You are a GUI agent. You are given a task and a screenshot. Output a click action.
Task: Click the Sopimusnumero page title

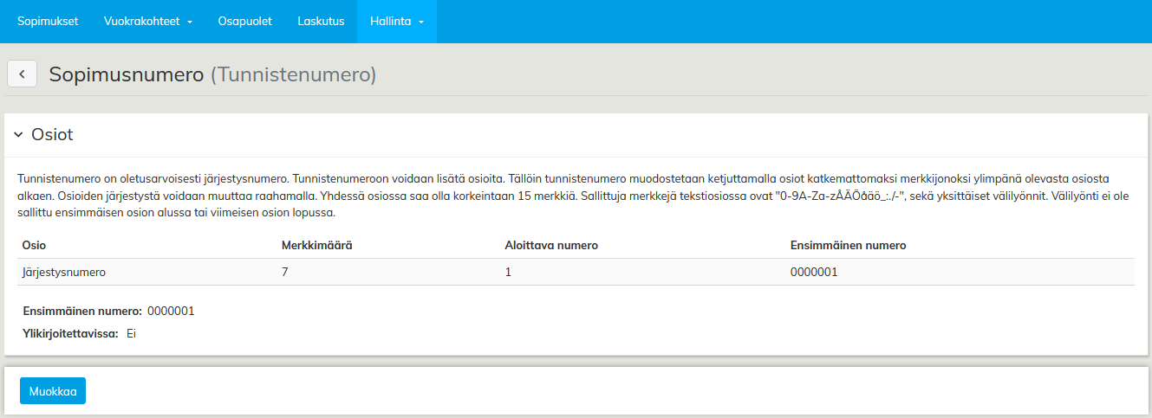coord(128,75)
